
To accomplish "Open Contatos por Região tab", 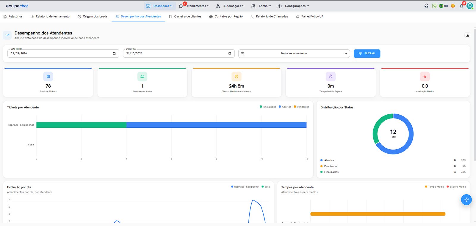I will (226, 17).
